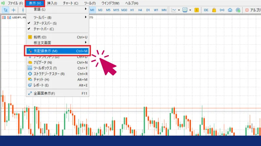Click the yellow lock shopping icon
The width and height of the screenshot is (261, 146).
tap(214, 10)
